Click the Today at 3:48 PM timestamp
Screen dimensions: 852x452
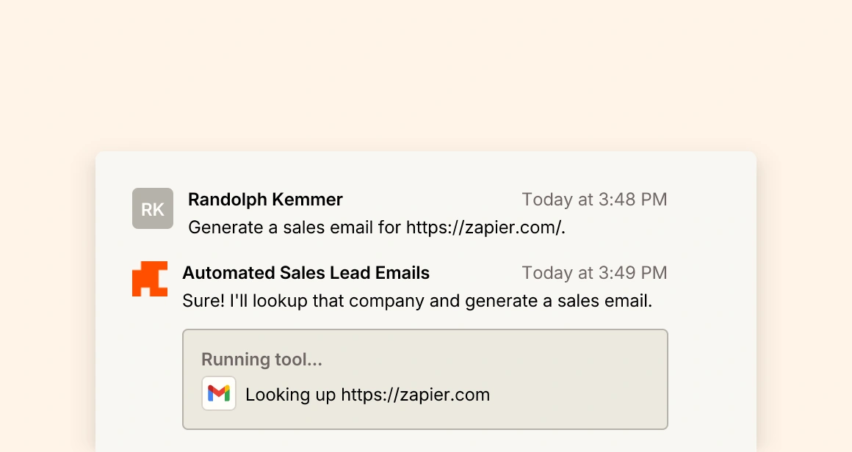[594, 199]
